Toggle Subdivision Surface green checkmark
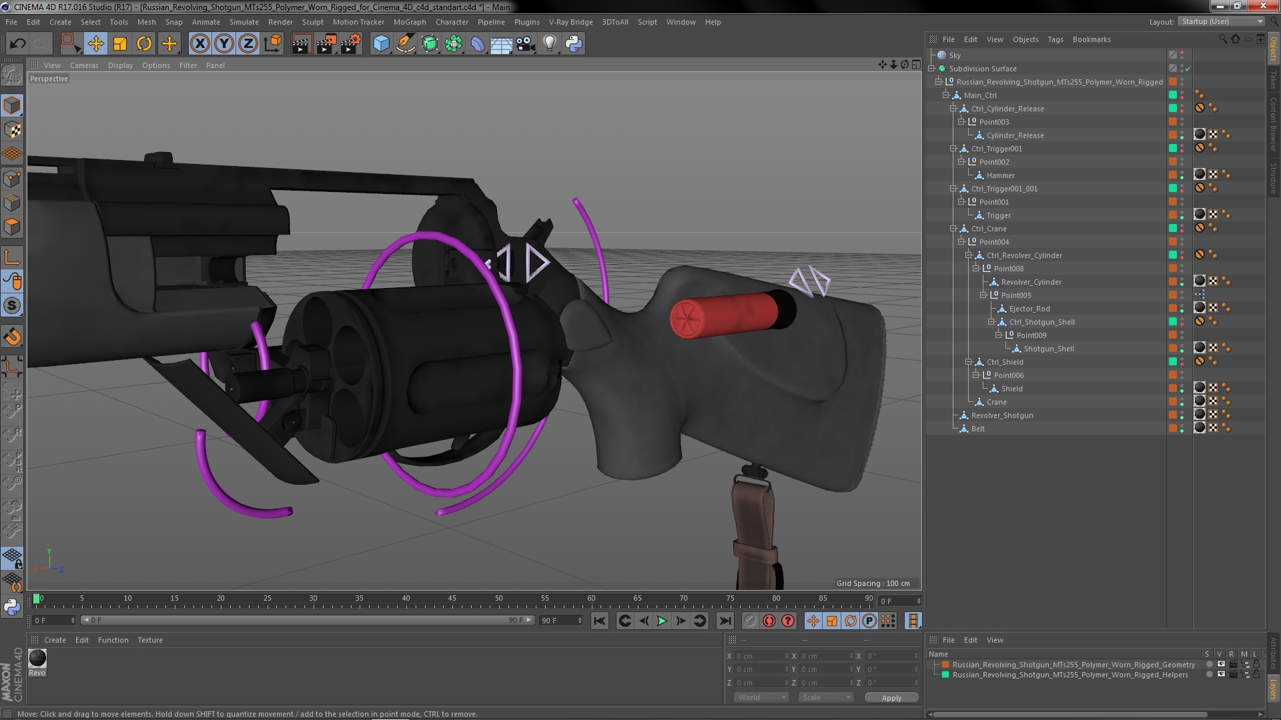The image size is (1281, 720). point(1188,69)
